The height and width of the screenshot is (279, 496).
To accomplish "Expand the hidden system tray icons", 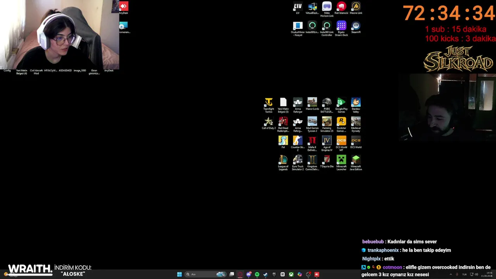I will (x=451, y=274).
